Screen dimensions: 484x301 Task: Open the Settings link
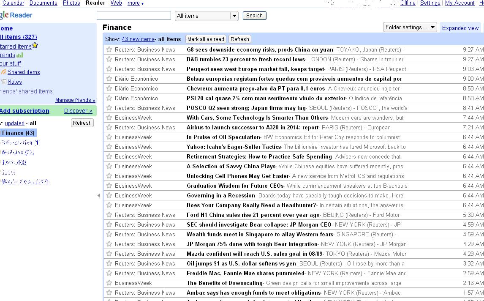[x=430, y=3]
